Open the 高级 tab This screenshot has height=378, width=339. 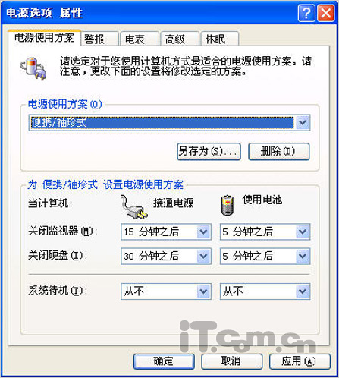(x=180, y=39)
